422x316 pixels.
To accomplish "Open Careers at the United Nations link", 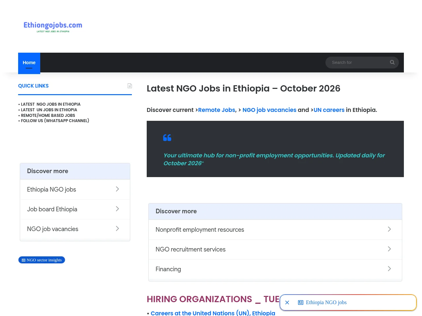I will [x=213, y=313].
